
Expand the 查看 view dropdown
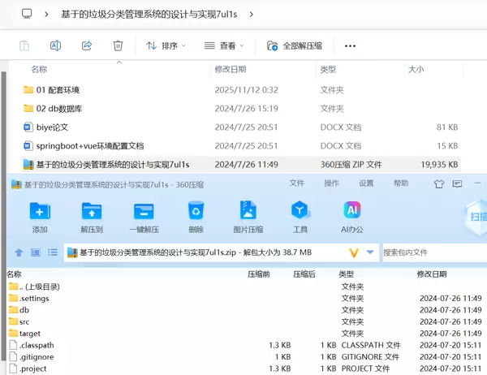(224, 46)
